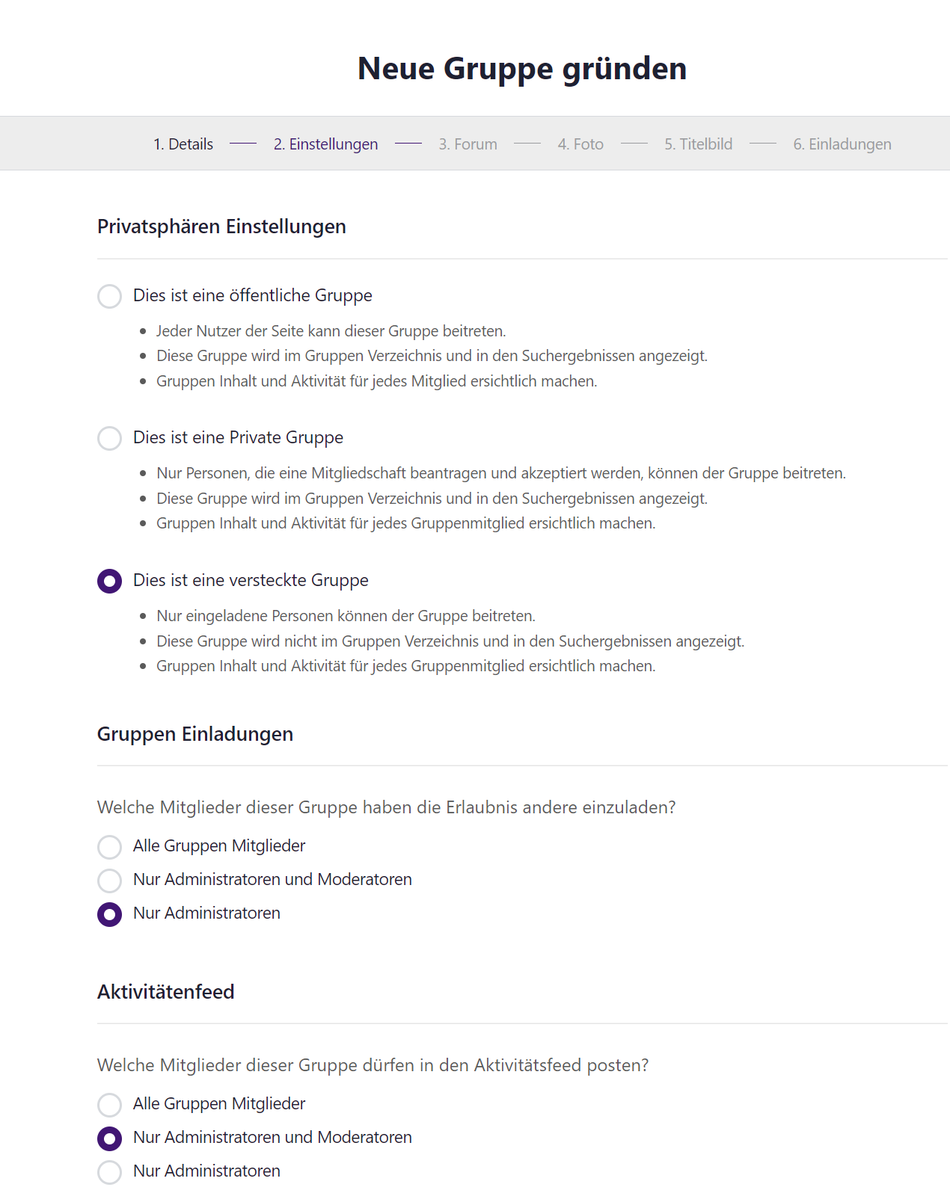This screenshot has height=1202, width=950.
Task: Choose admins and moderators for invitations
Action: point(109,881)
